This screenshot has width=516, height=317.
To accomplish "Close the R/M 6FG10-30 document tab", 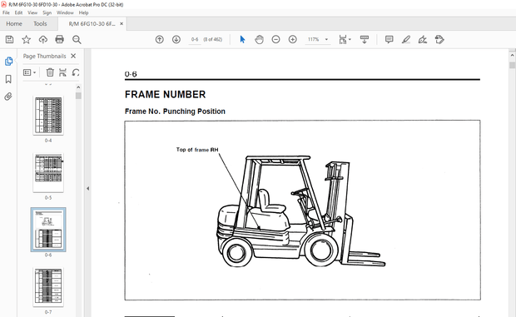I will [x=122, y=23].
